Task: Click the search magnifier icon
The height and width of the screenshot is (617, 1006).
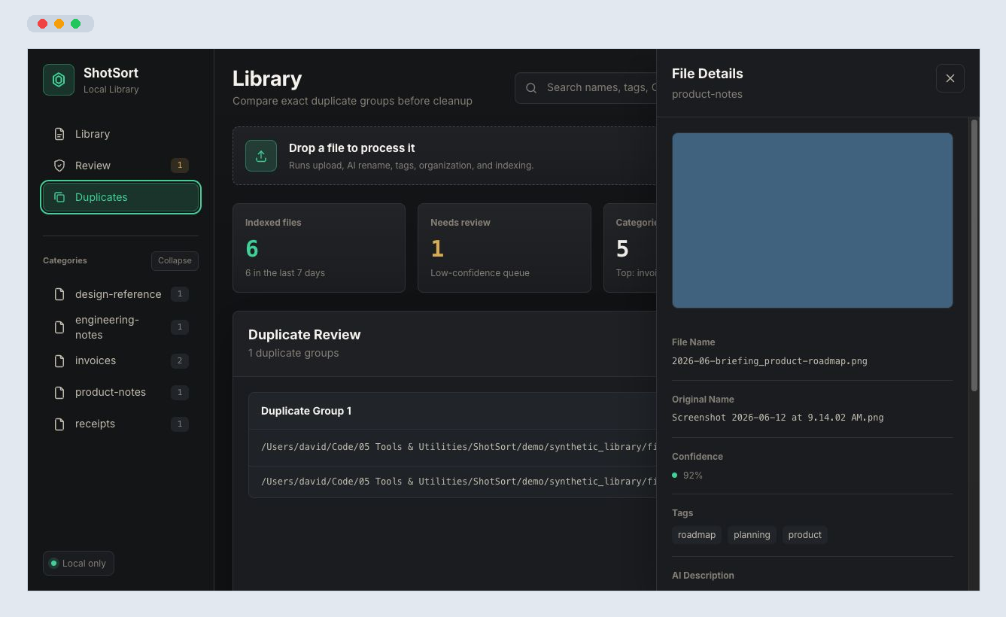Action: click(531, 88)
